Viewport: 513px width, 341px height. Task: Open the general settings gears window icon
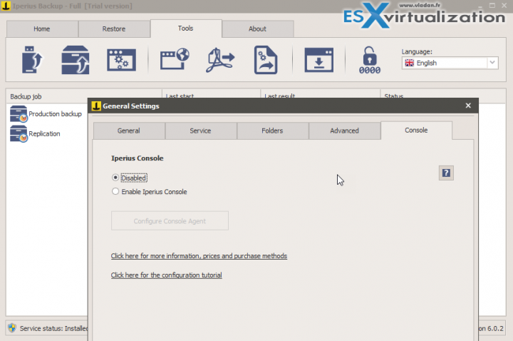point(121,60)
